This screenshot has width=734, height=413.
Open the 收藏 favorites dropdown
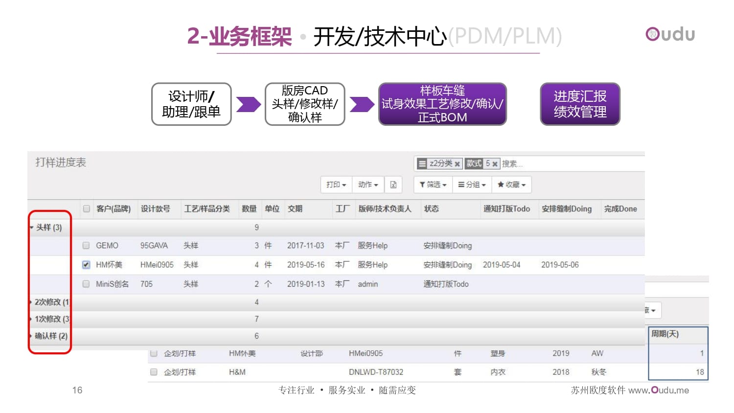pos(511,184)
